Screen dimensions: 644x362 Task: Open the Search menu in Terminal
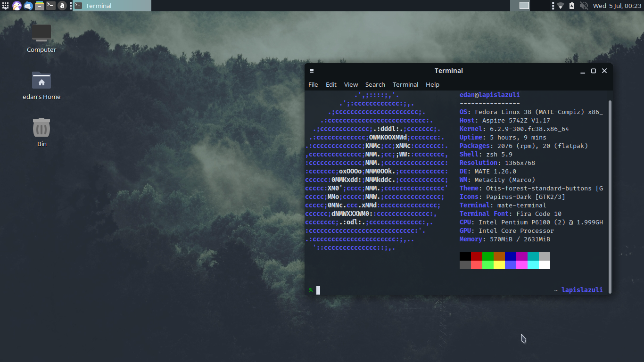(x=375, y=84)
